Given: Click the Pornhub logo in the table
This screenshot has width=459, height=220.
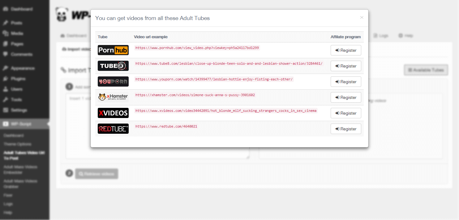Looking at the screenshot, I should click(x=113, y=50).
